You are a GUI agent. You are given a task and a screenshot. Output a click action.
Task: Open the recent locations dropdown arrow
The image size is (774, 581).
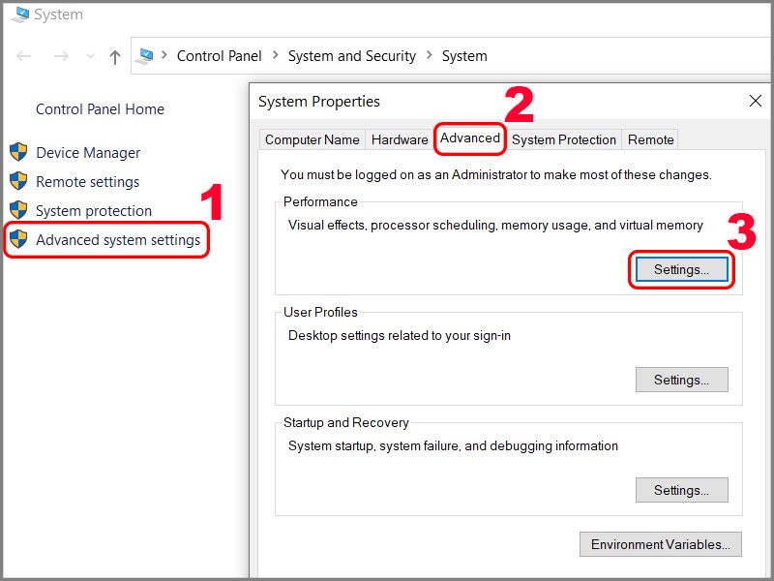[88, 58]
